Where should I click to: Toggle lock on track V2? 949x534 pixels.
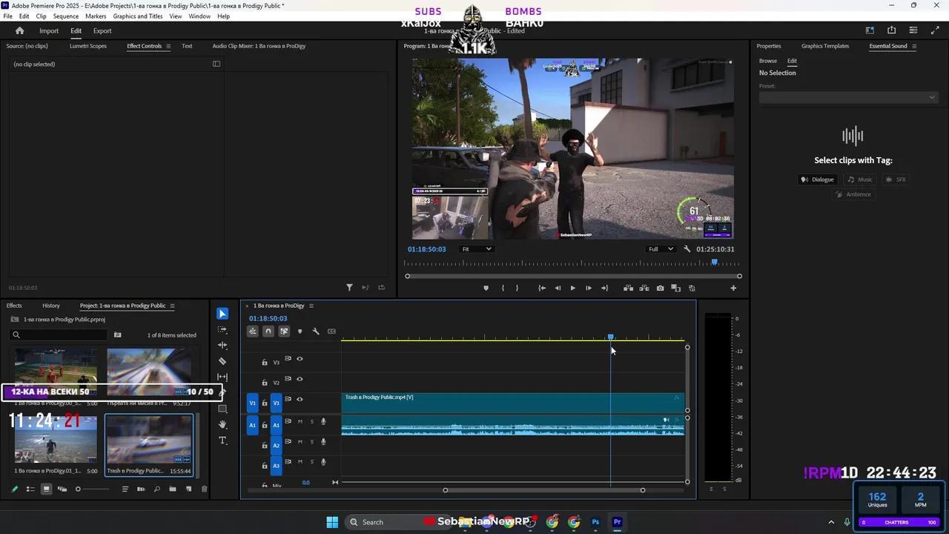[x=265, y=383]
